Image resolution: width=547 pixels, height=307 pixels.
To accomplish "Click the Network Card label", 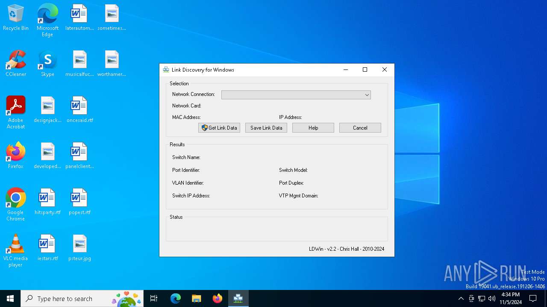I will [187, 106].
